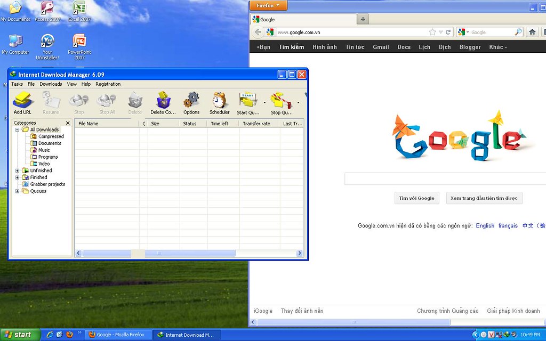Click the search bar magnifier icon
Image resolution: width=546 pixels, height=341 pixels.
click(x=518, y=33)
